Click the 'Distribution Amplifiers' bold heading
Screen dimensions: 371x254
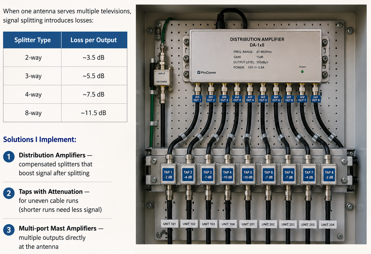coord(52,155)
